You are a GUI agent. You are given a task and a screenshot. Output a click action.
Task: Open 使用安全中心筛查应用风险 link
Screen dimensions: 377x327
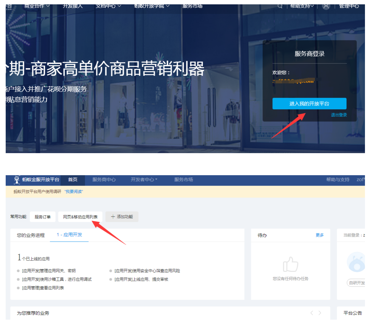click(147, 271)
